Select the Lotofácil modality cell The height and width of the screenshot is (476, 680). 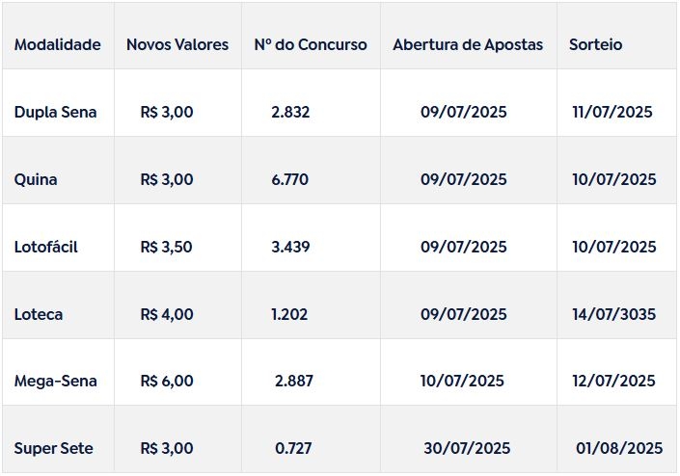tap(45, 247)
